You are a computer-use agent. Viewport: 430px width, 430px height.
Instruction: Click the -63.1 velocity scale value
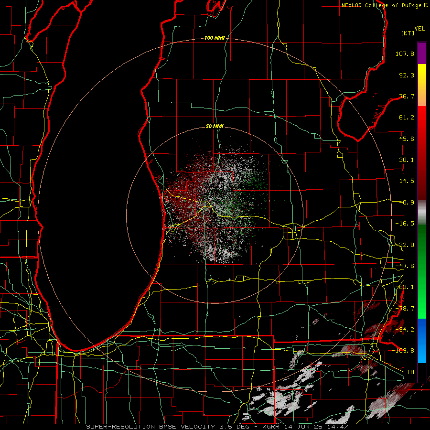pyautogui.click(x=405, y=287)
